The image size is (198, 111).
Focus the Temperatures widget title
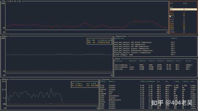(x=121, y=36)
